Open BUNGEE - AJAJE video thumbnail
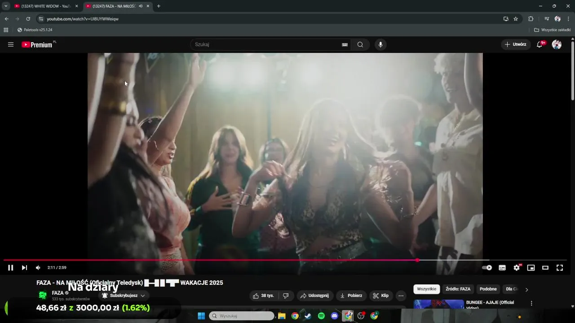This screenshot has width=575, height=323. (x=438, y=305)
